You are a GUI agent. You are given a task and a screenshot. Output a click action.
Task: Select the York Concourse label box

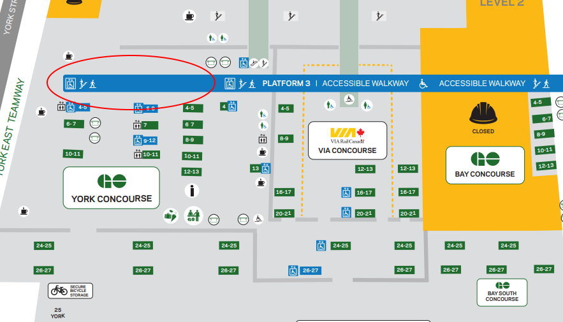112,187
